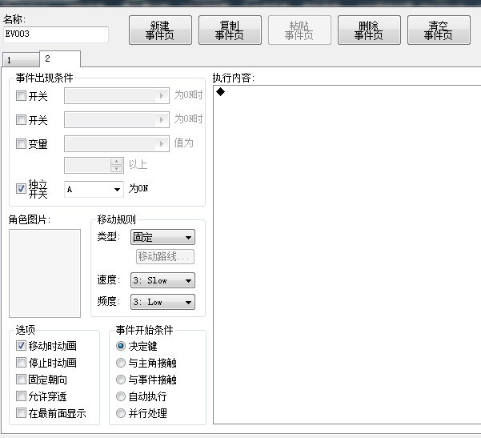Enable the second 开关 condition checkbox
Viewport: 481px width, 438px height.
[x=21, y=119]
